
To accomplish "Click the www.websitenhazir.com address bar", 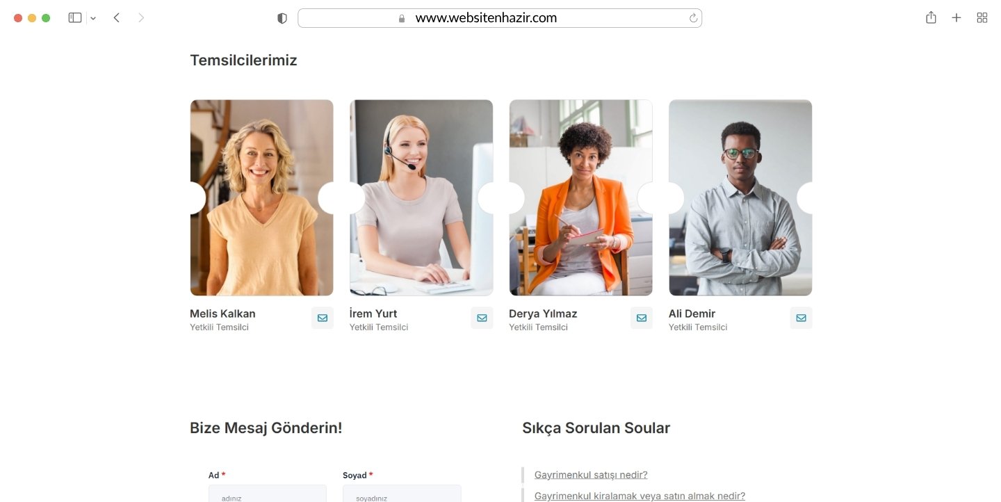I will 500,18.
